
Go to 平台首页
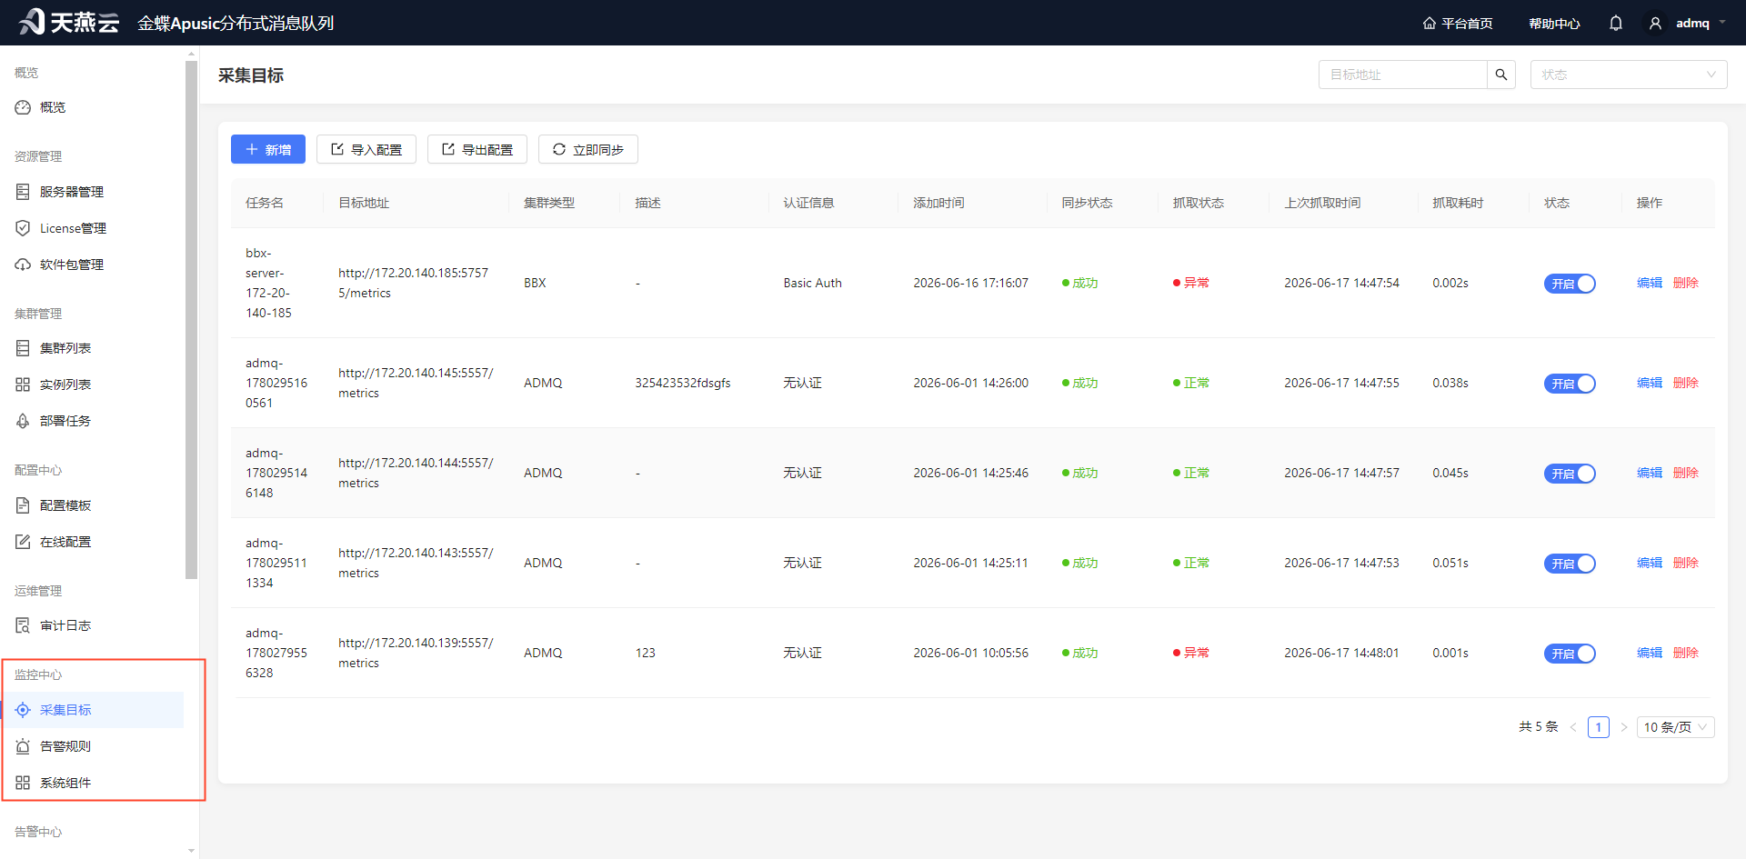pos(1458,23)
